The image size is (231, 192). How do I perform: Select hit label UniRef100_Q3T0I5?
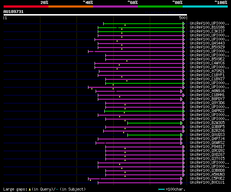click(207, 159)
